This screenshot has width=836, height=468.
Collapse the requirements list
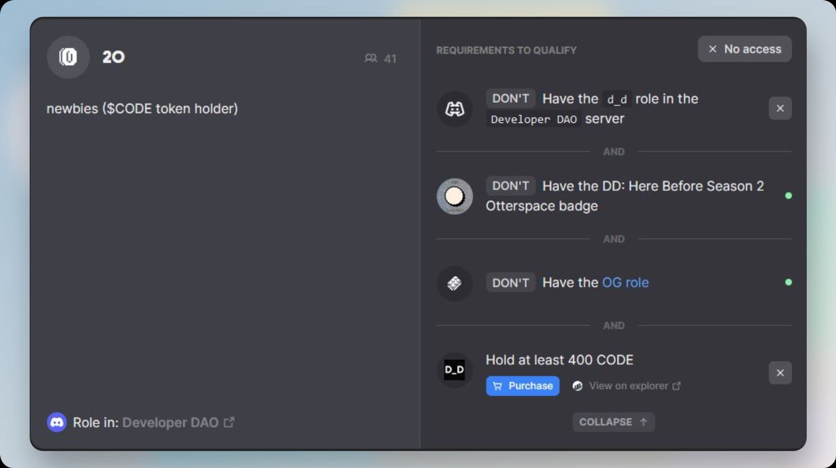click(x=613, y=422)
